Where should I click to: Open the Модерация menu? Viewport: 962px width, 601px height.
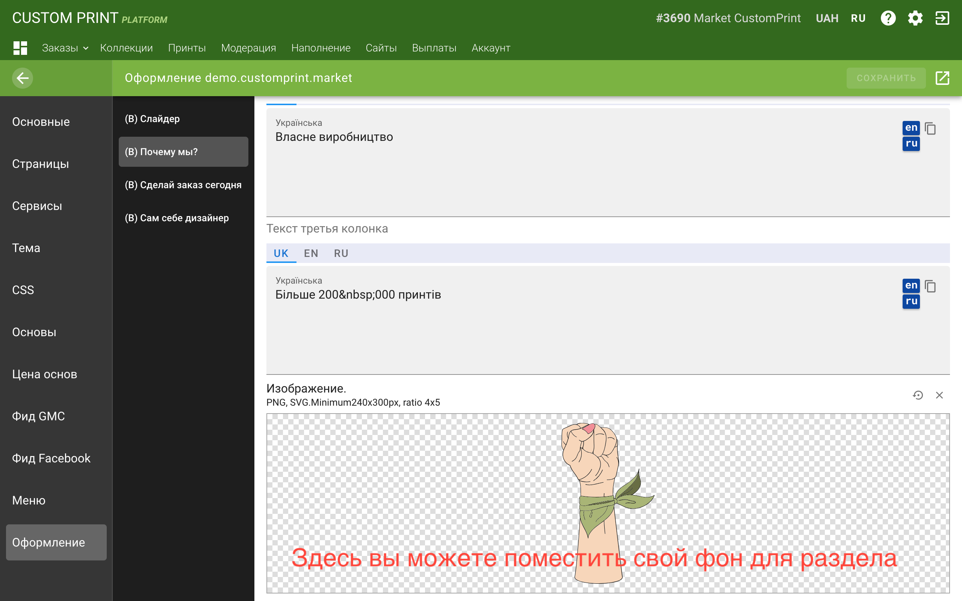point(248,48)
